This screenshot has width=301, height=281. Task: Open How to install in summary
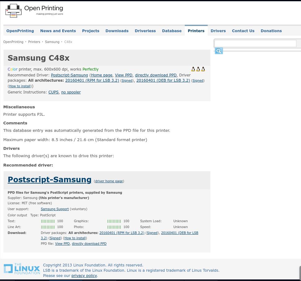click(20, 86)
